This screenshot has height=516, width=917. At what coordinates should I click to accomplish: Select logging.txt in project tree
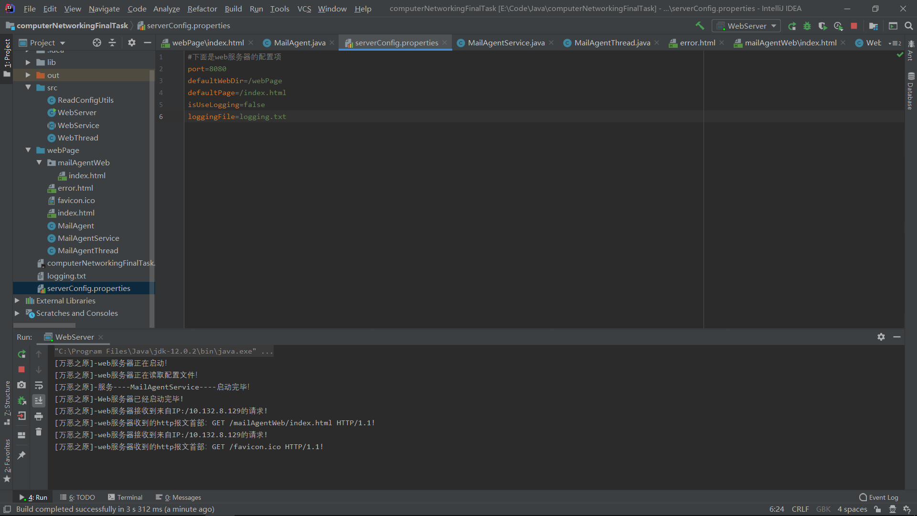[x=66, y=276]
